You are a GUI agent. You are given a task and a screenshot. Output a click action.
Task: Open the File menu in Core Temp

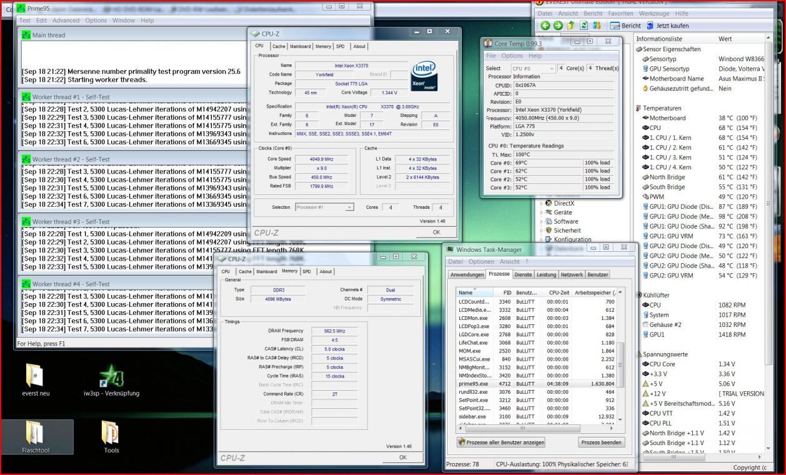pos(491,56)
